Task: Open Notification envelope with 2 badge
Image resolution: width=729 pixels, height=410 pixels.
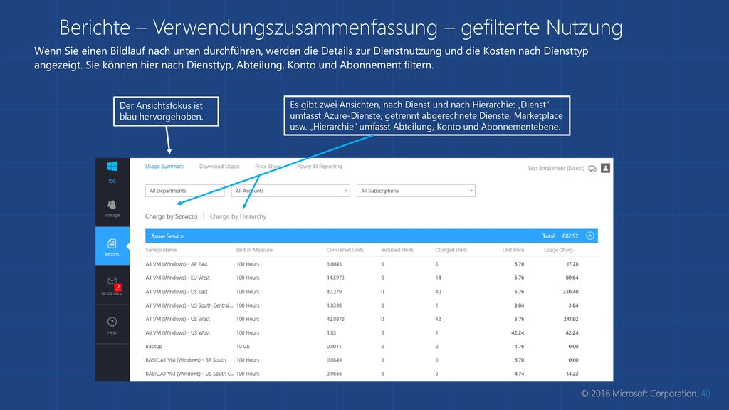Action: [112, 286]
